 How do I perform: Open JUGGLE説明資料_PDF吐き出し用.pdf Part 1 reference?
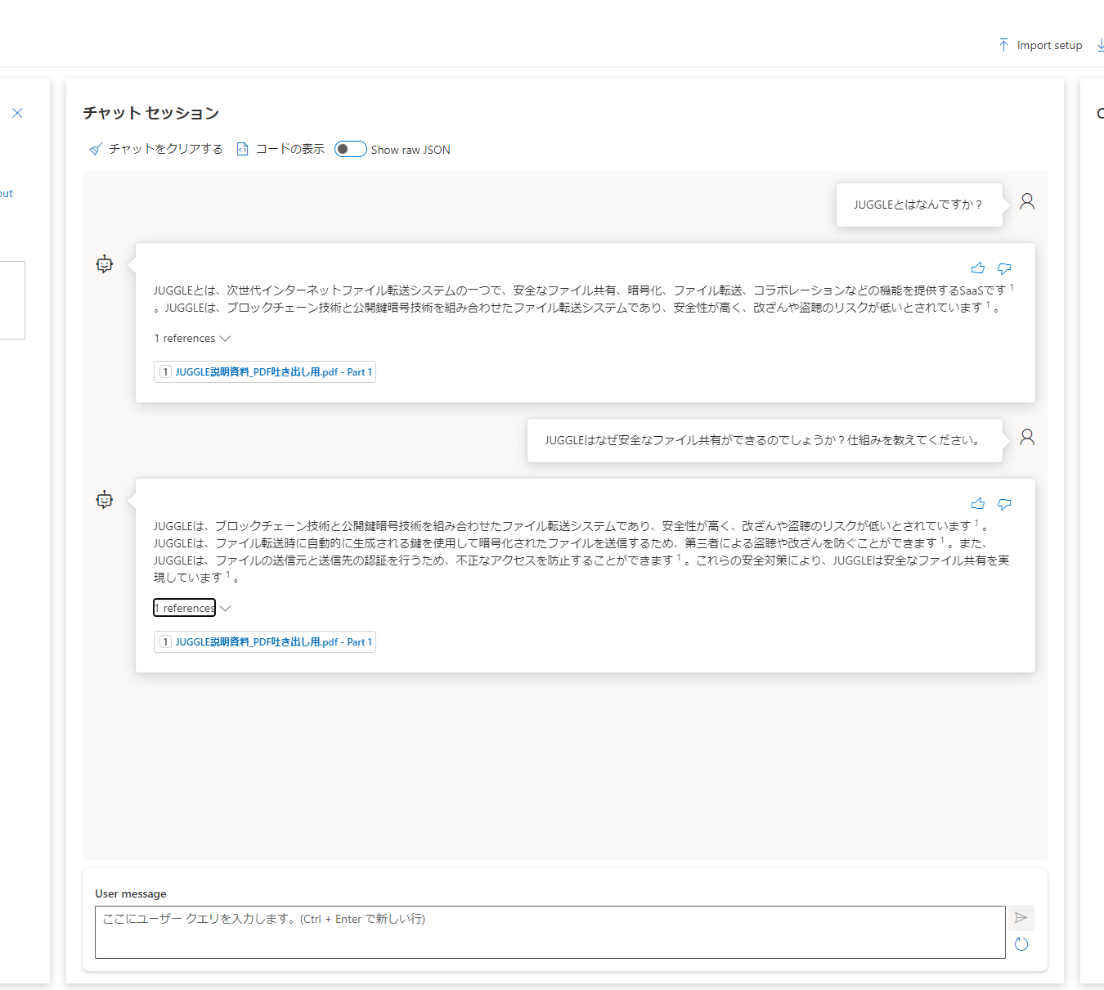pos(264,371)
